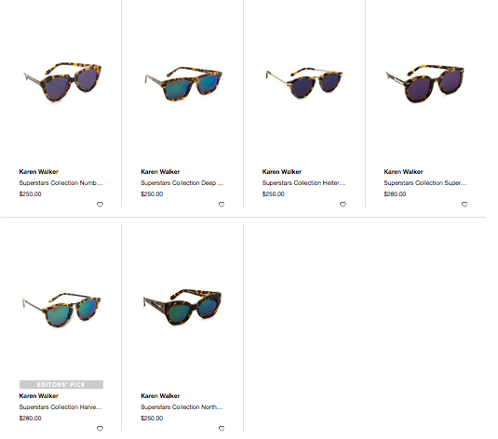Save the Harve... sunglasses with heart icon
The width and height of the screenshot is (498, 439).
coord(100,429)
